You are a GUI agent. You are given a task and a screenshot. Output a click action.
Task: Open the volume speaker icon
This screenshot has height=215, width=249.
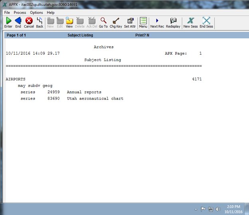pyautogui.click(x=218, y=209)
